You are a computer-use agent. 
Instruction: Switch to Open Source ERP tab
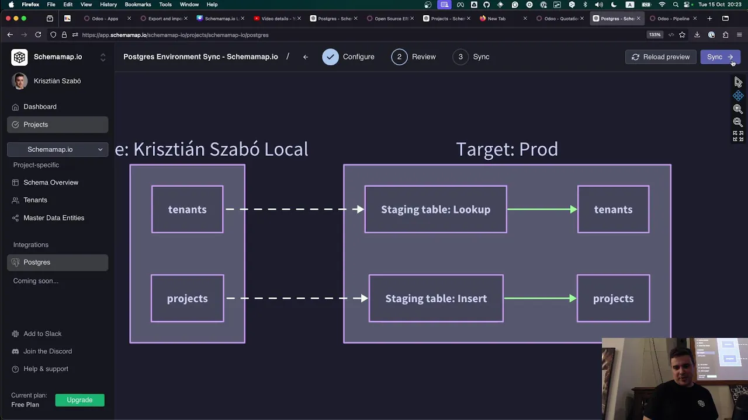click(x=390, y=19)
